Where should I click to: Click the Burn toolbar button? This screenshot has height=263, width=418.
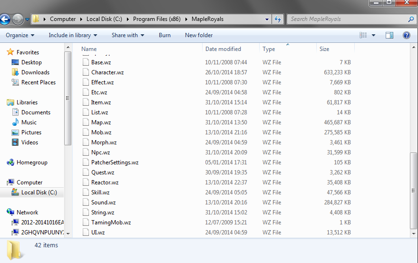(165, 35)
